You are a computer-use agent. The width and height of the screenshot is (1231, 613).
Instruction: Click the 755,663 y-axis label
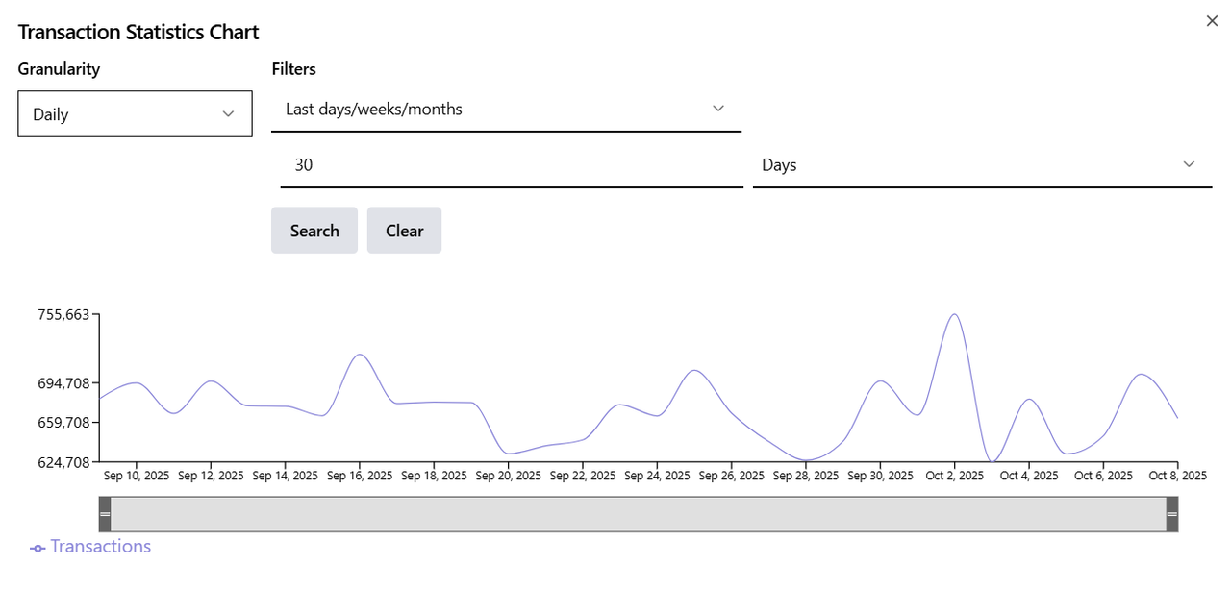[63, 314]
